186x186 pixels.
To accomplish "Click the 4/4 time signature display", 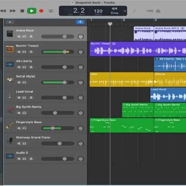I will (114, 9).
